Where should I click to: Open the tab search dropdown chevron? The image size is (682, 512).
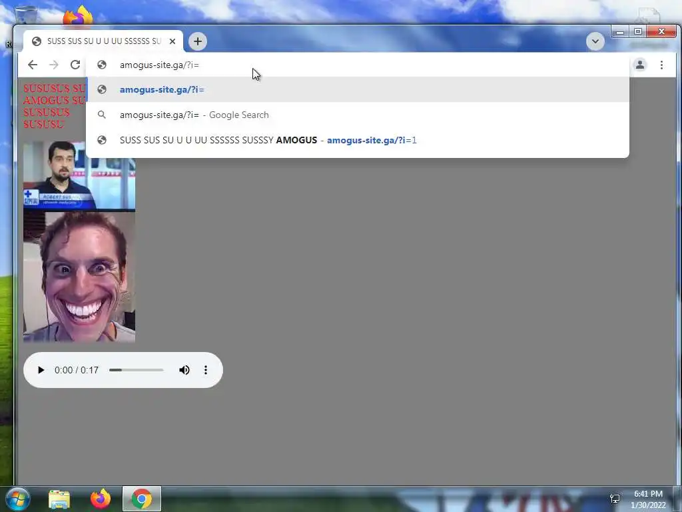(x=595, y=41)
